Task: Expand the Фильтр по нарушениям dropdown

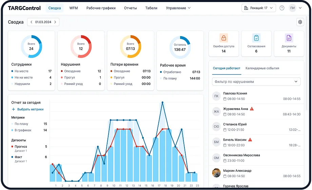Action: pyautogui.click(x=256, y=81)
